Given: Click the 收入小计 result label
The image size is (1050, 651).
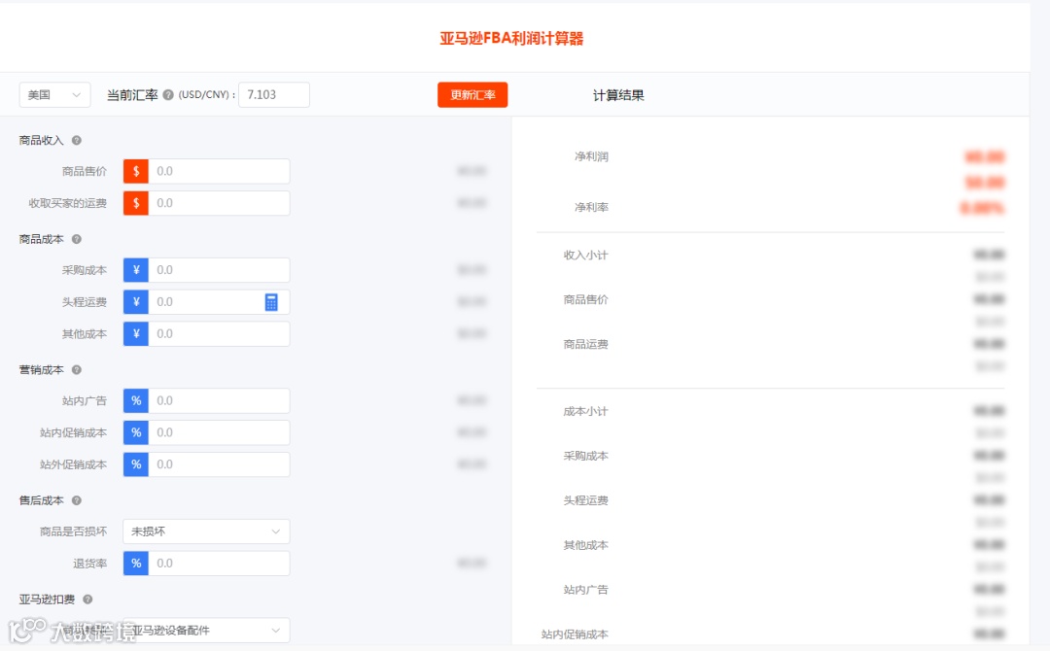Looking at the screenshot, I should point(586,255).
